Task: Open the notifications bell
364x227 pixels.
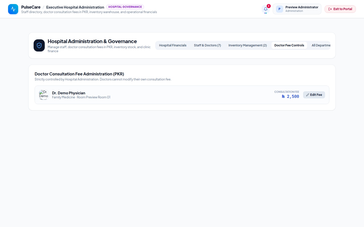Action: pyautogui.click(x=266, y=9)
